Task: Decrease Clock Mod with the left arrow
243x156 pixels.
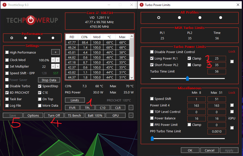Action: pos(53,60)
